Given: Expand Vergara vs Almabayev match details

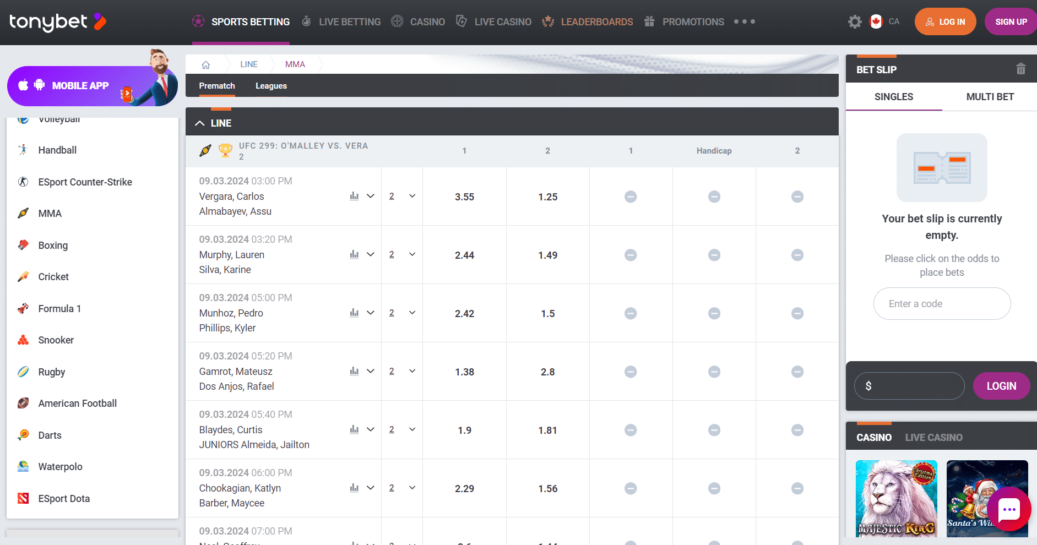Looking at the screenshot, I should [371, 196].
